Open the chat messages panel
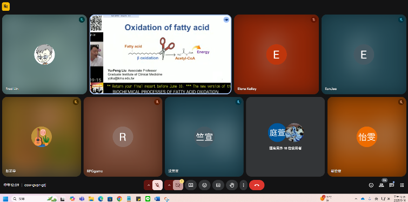The width and height of the screenshot is (408, 202). pyautogui.click(x=392, y=185)
